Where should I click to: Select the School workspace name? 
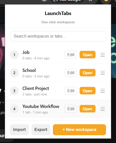pos(29,70)
